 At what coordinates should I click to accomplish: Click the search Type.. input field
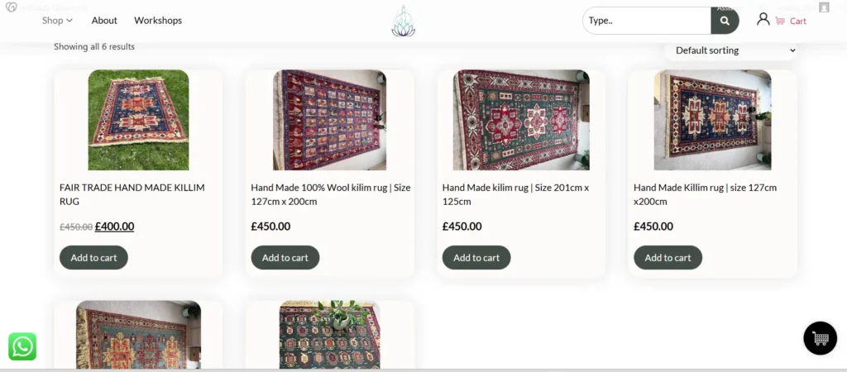[647, 21]
